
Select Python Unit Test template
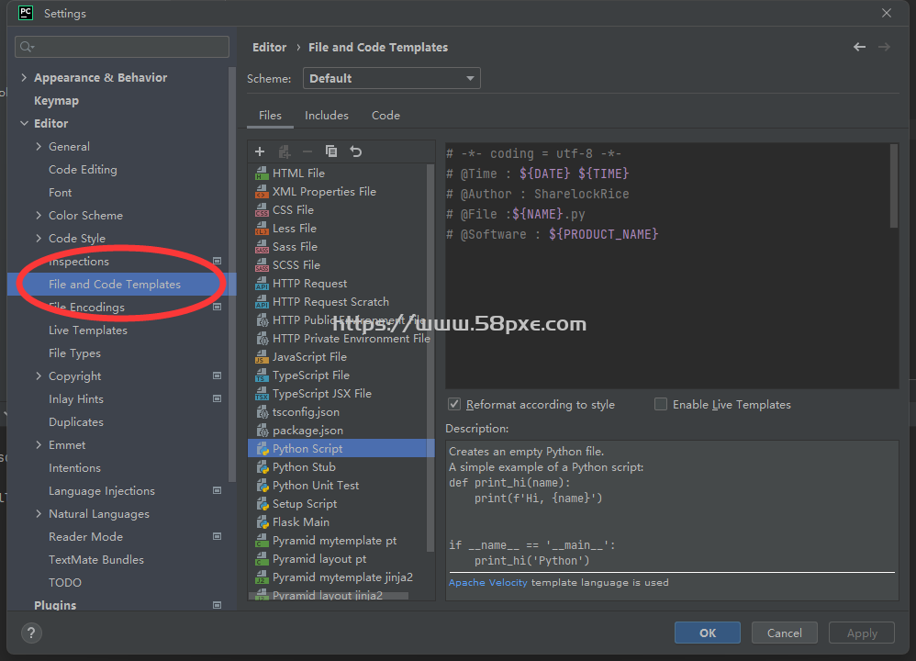316,486
